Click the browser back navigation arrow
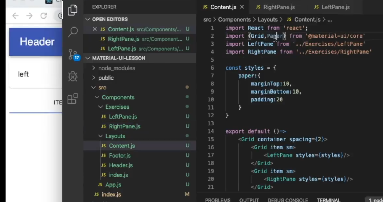This screenshot has width=383, height=202. (15, 16)
